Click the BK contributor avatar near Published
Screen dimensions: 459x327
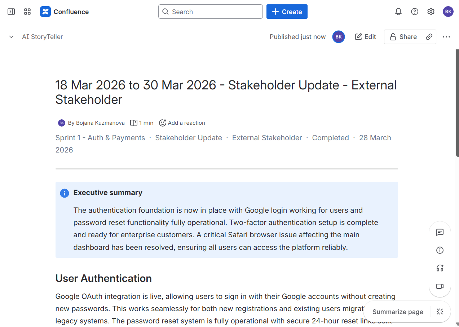(339, 37)
